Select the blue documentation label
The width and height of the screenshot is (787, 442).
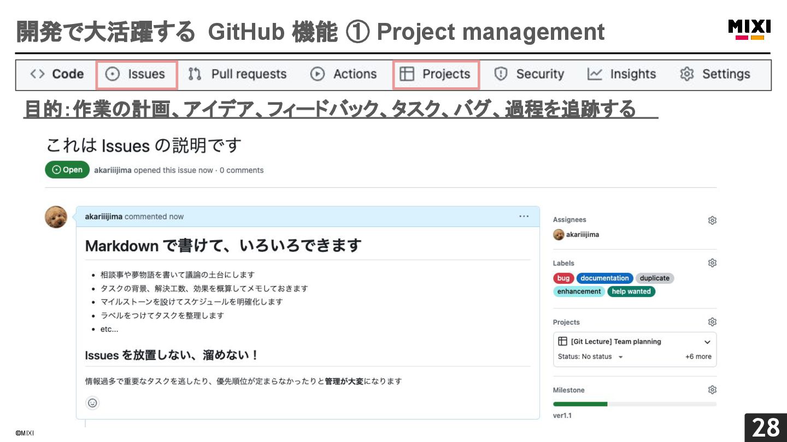[604, 278]
